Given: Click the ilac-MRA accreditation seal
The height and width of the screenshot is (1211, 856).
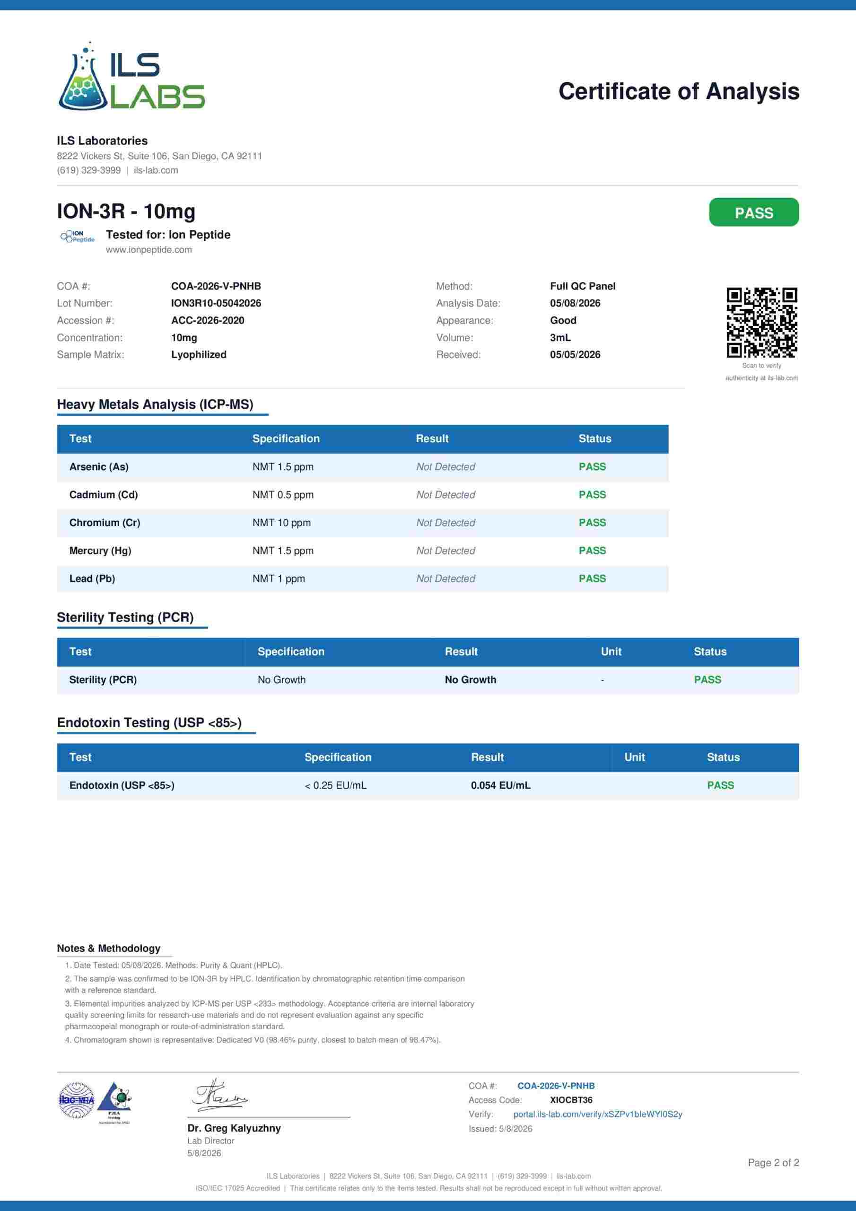Looking at the screenshot, I should pyautogui.click(x=77, y=1100).
